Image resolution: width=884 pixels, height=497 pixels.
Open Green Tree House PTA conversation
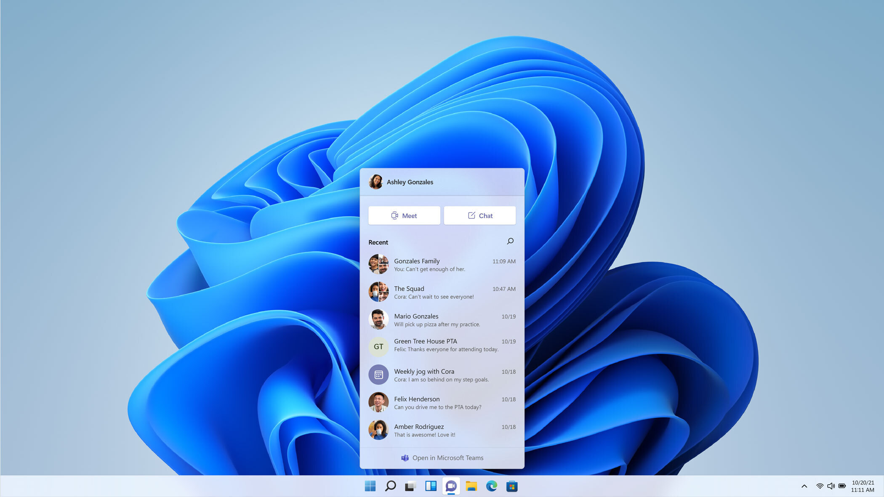click(442, 345)
